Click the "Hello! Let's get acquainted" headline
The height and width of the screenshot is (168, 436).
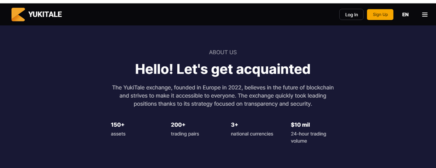(223, 69)
